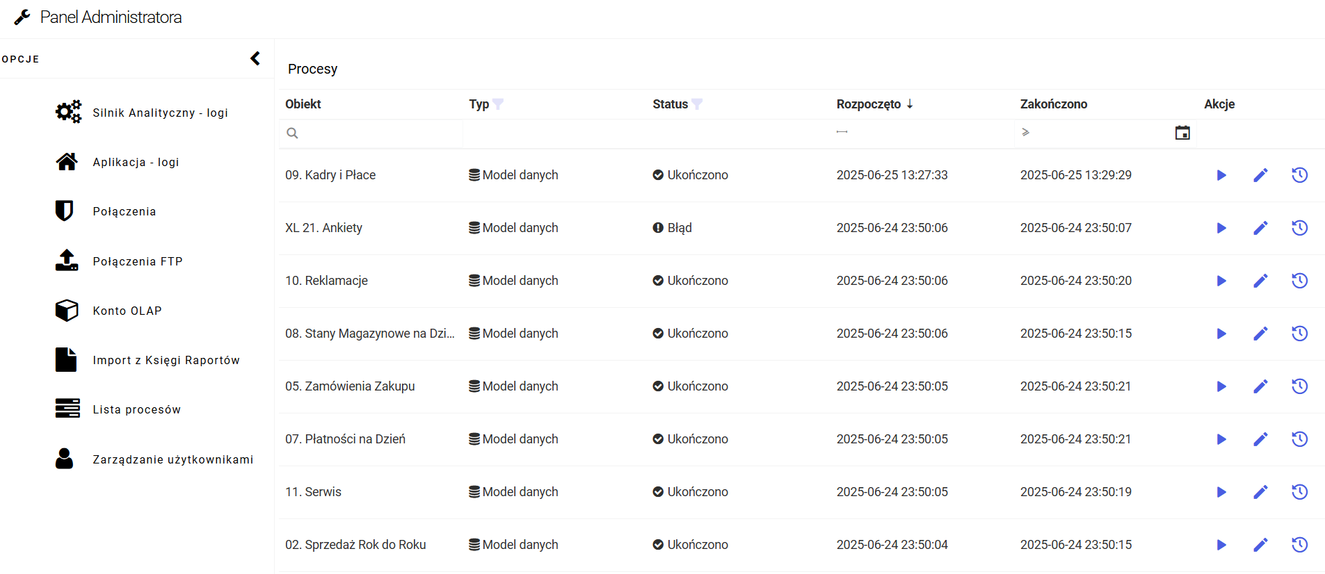1325x574 pixels.
Task: Open Import z Księgi Raportów
Action: pos(166,360)
